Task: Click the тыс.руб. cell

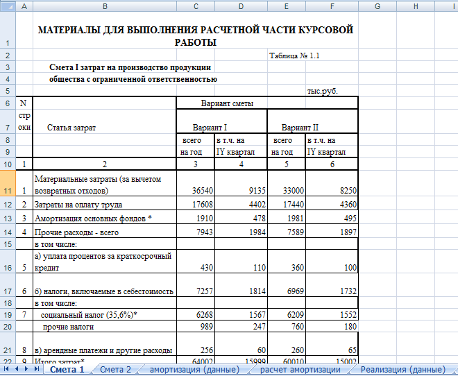Action: tap(332, 91)
